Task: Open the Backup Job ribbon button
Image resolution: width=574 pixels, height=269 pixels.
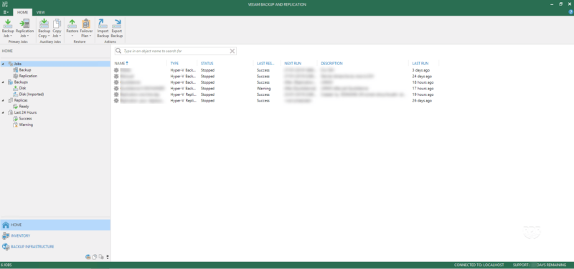Action: (8, 29)
